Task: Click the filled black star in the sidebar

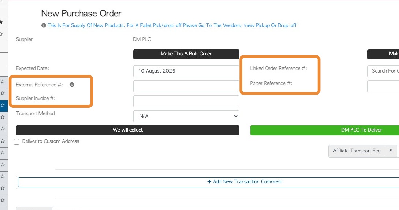Action: tap(1, 22)
